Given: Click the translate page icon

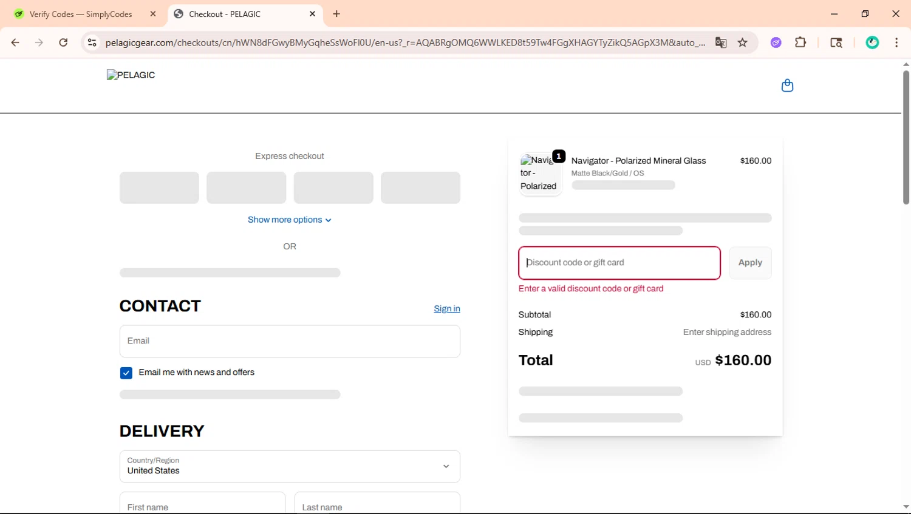Looking at the screenshot, I should [x=721, y=42].
